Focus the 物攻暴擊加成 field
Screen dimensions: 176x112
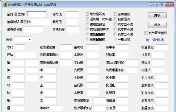click(x=100, y=108)
